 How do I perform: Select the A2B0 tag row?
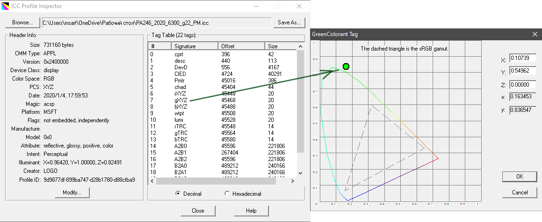point(222,146)
